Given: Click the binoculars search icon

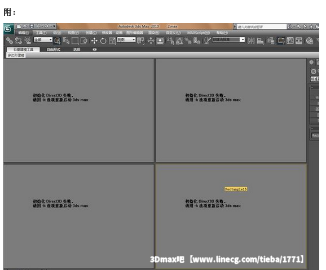Looking at the screenshot, I should pyautogui.click(x=289, y=26).
